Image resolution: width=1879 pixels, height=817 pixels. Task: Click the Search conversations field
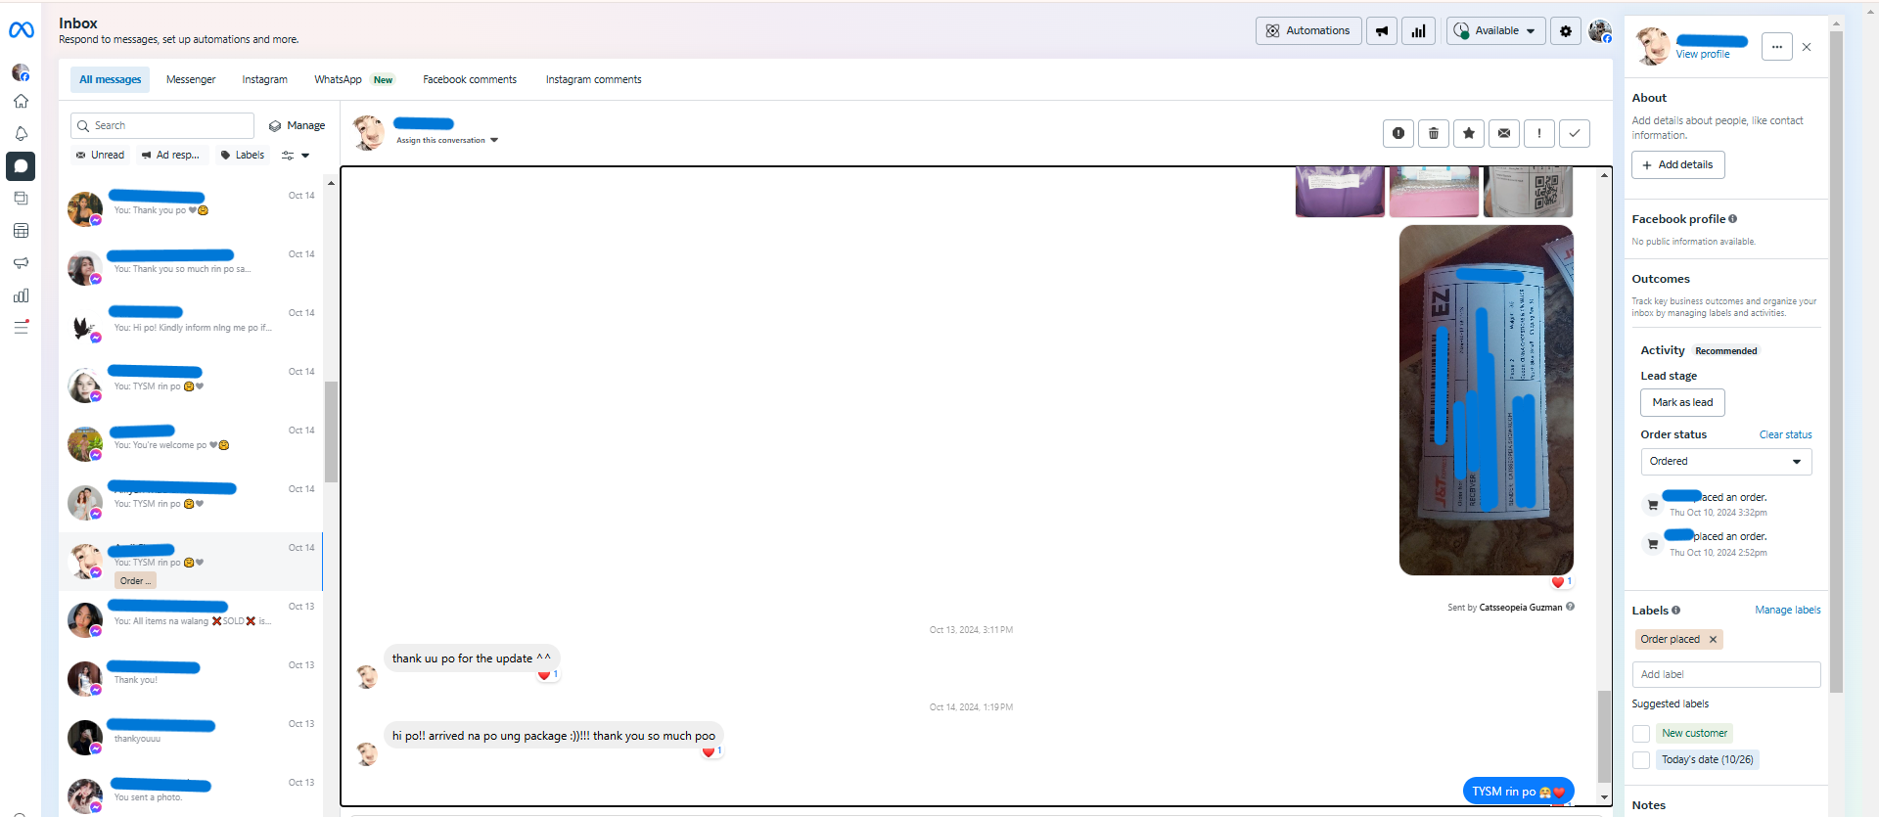tap(162, 126)
